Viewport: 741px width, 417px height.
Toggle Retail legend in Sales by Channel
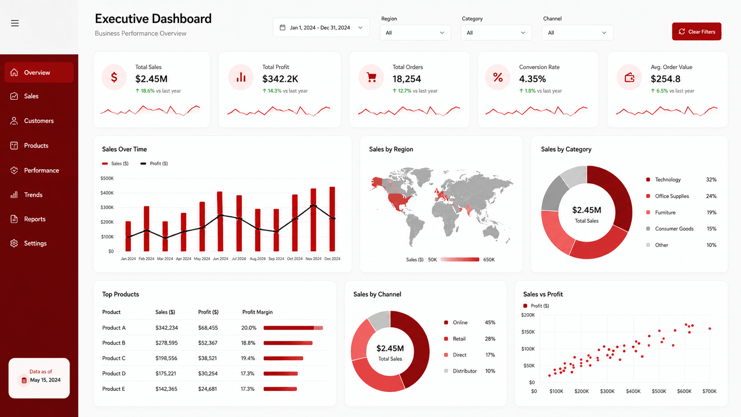pos(455,339)
